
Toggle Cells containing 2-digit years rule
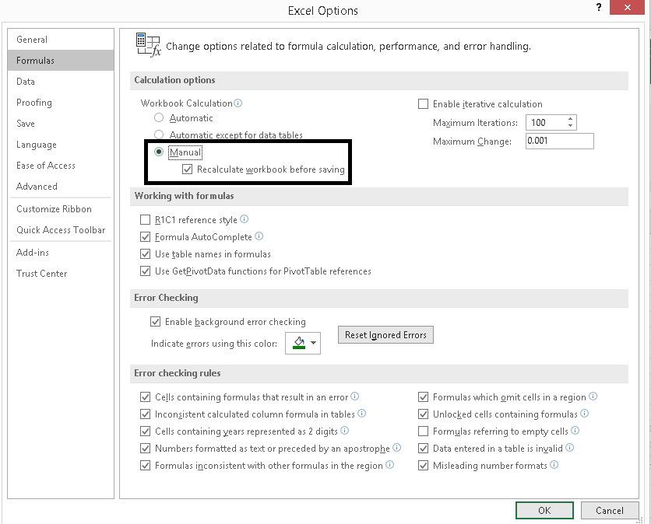point(146,431)
